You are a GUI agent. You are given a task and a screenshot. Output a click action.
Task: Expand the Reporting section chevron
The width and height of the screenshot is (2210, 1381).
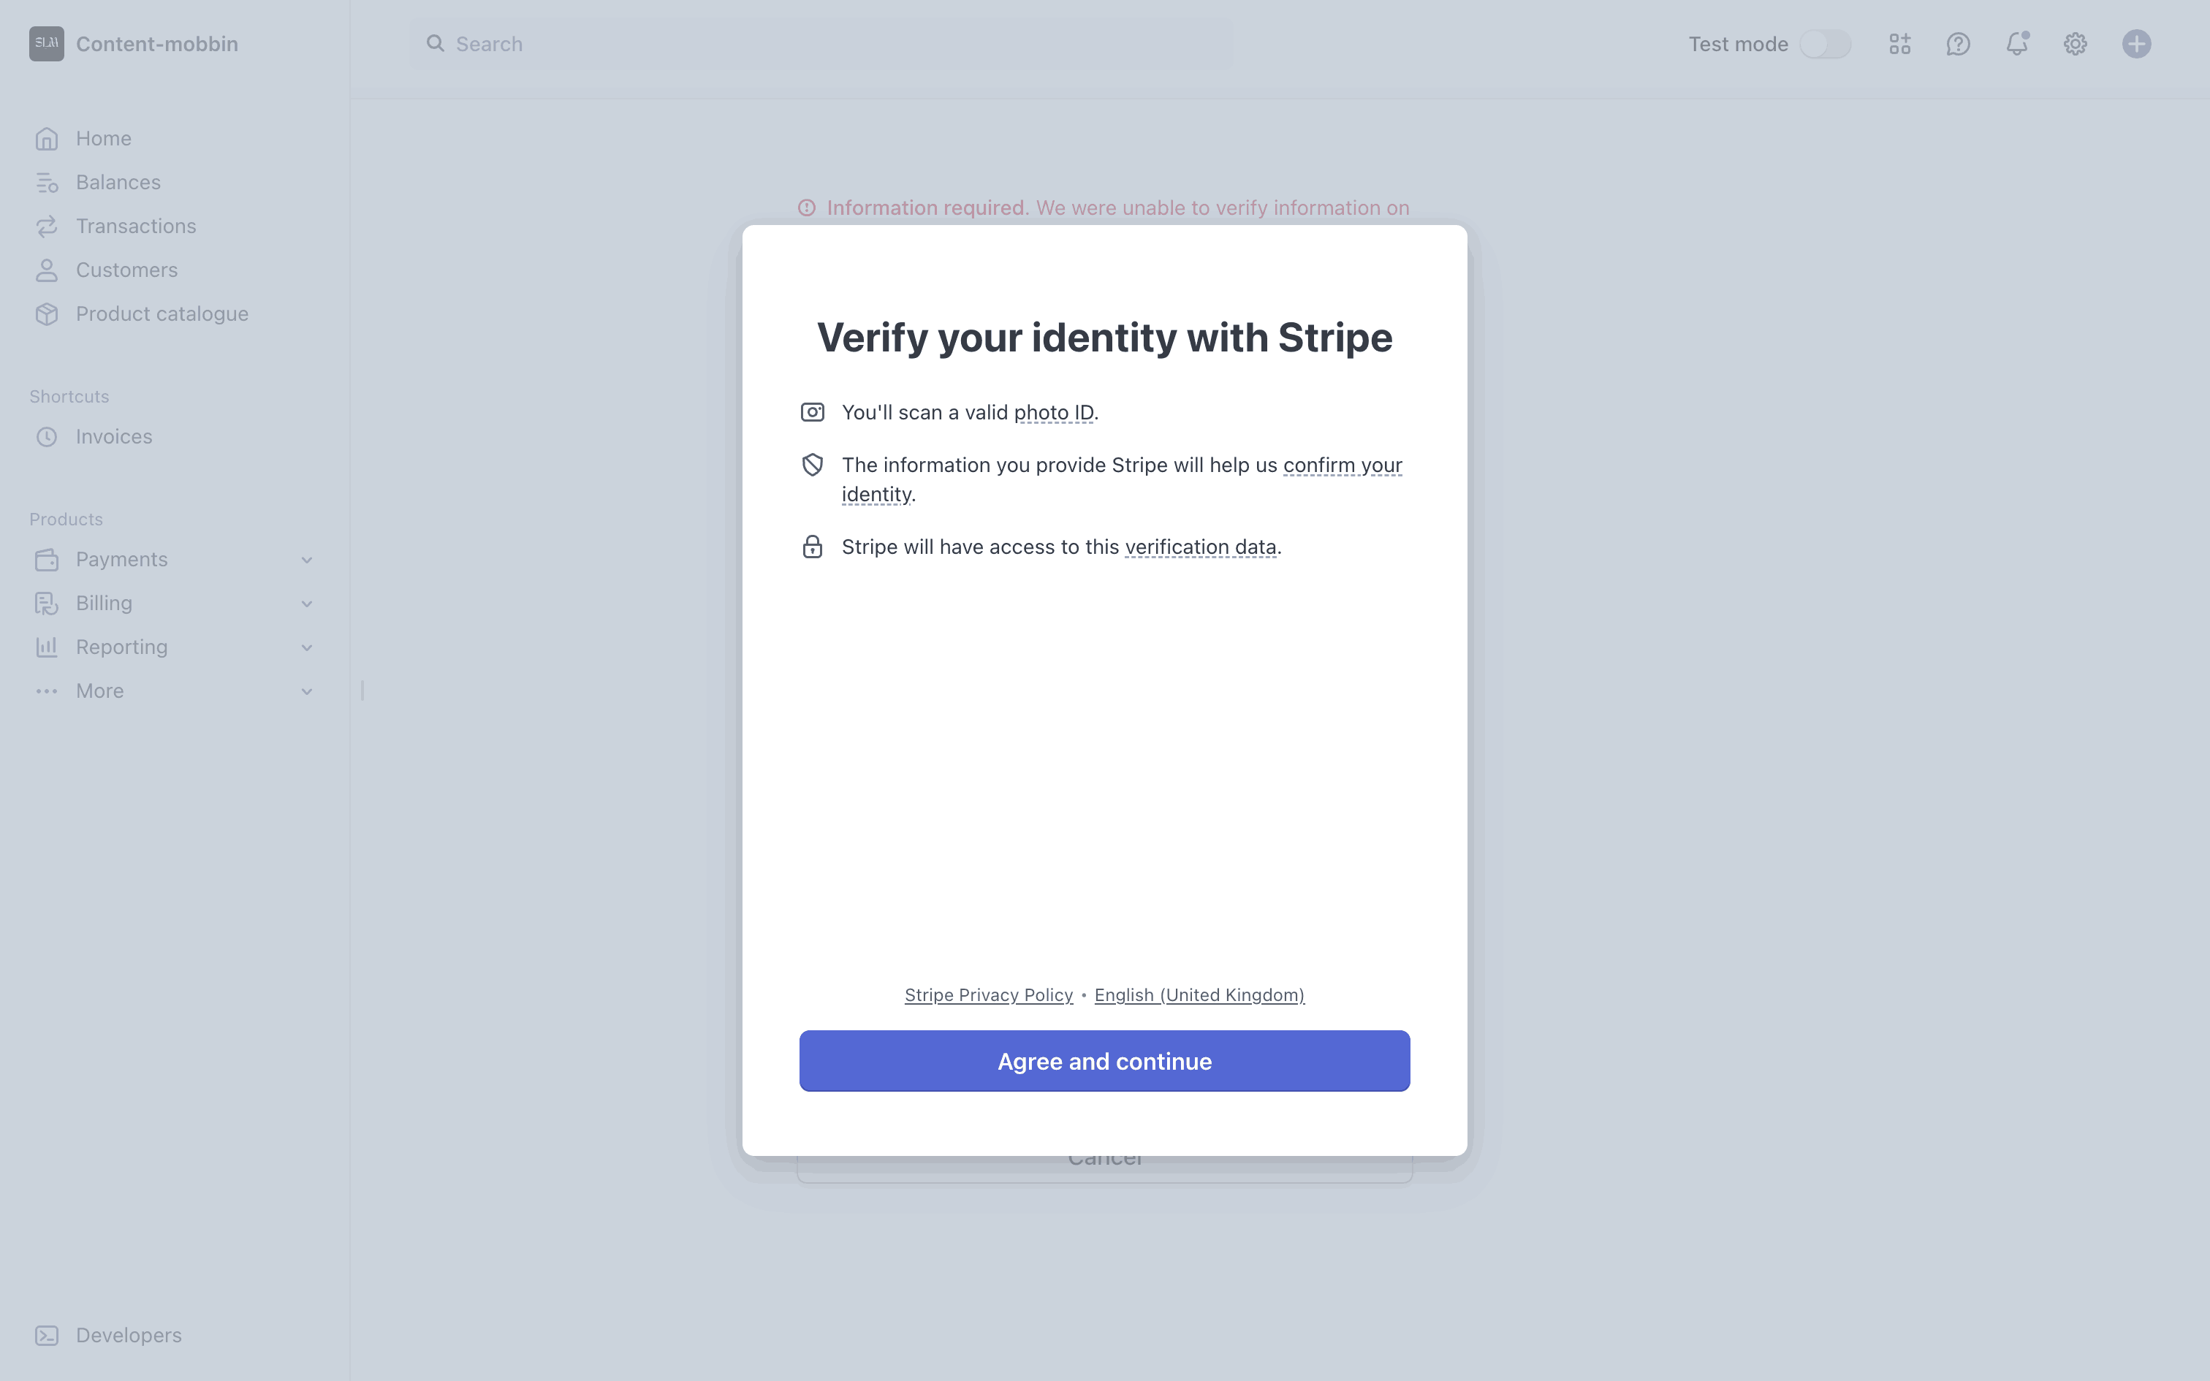pos(307,647)
